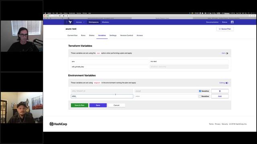The image size is (257, 144).
Task: Click the env variable value field
Action: pyautogui.click(x=189, y=62)
